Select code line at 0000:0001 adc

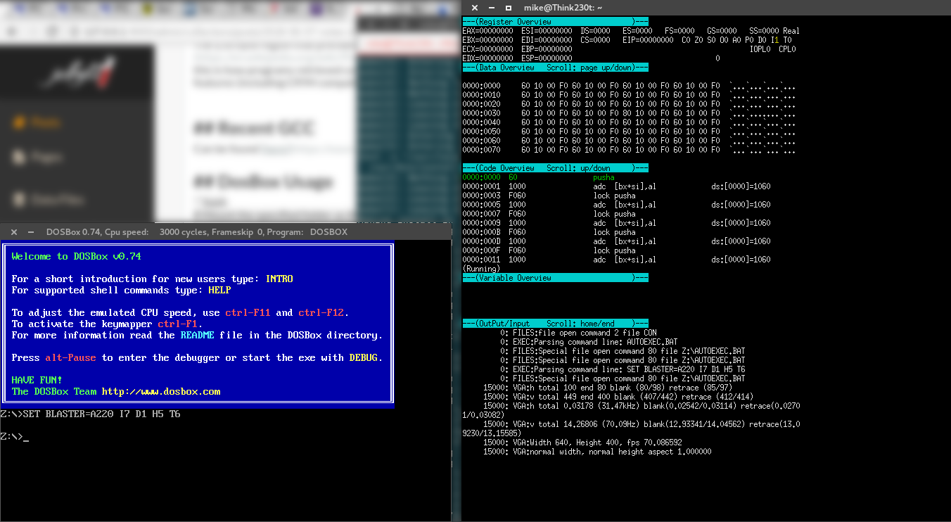(616, 186)
